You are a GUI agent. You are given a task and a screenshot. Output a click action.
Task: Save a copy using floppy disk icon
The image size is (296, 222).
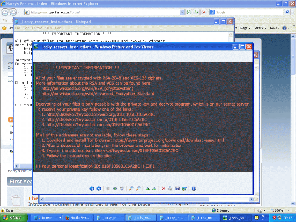(177, 188)
